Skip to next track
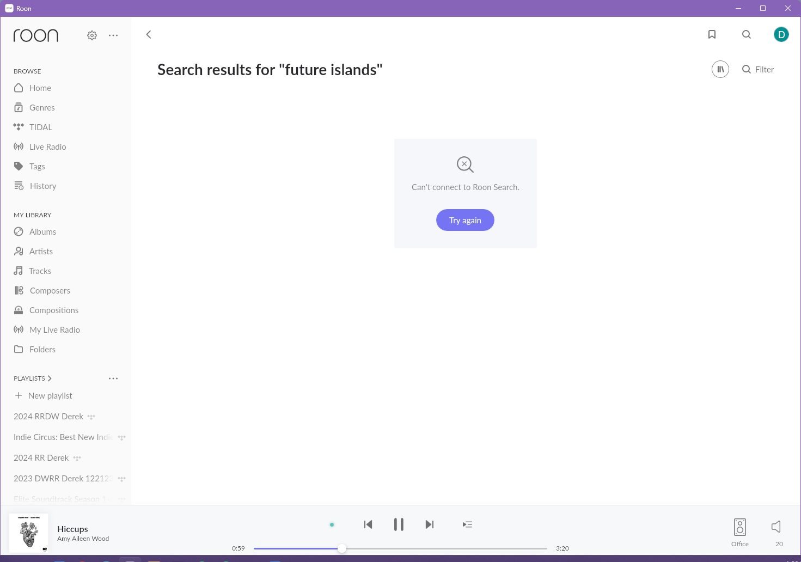Screen dimensions: 801x562 pos(430,524)
